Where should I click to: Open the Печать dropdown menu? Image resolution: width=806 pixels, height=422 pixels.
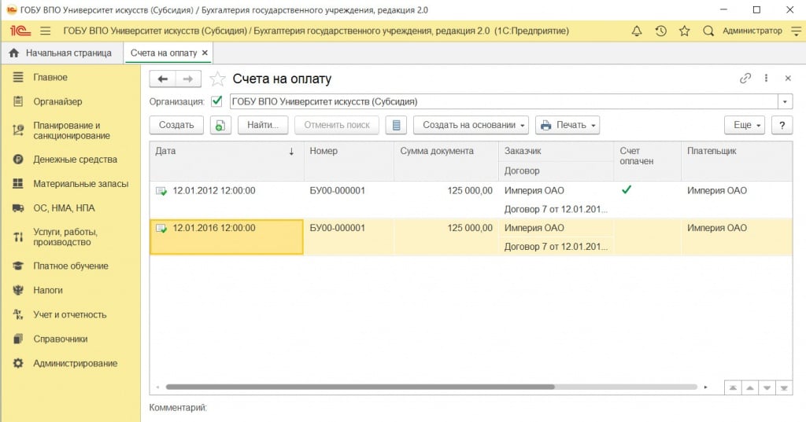(x=567, y=125)
